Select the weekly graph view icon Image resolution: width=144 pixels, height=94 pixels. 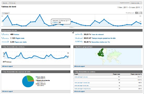(x=139, y=13)
